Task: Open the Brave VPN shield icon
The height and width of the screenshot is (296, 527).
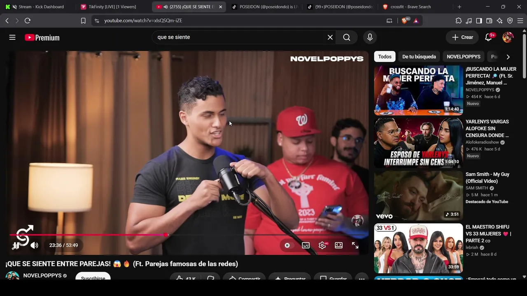Action: [x=510, y=21]
